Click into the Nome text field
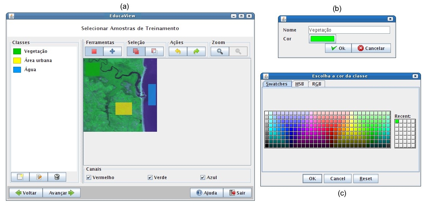428x207 pixels. pyautogui.click(x=349, y=30)
